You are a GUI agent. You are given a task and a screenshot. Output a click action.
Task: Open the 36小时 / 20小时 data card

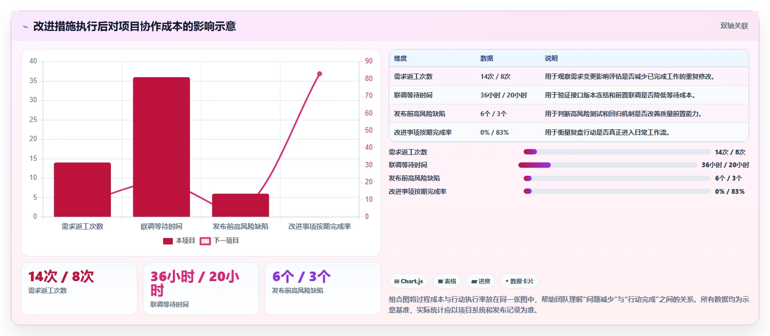point(201,289)
